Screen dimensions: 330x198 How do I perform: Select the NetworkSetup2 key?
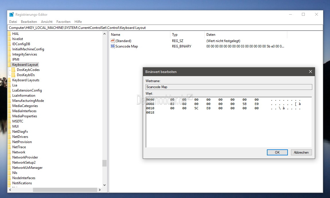(x=24, y=163)
